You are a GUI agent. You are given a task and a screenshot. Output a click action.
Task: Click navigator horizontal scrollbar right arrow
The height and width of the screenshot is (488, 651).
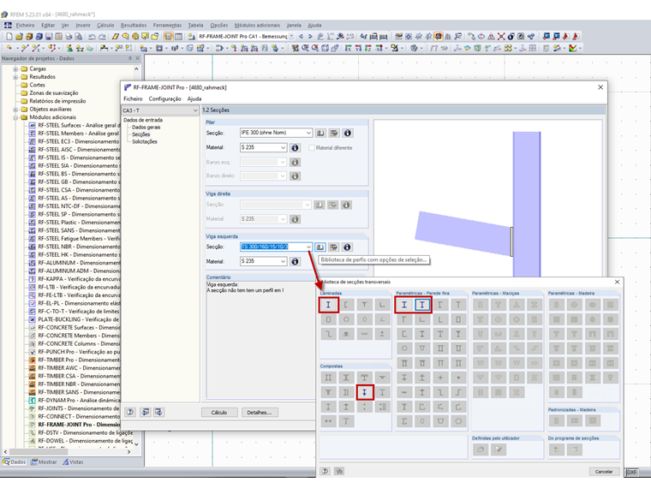[128, 451]
